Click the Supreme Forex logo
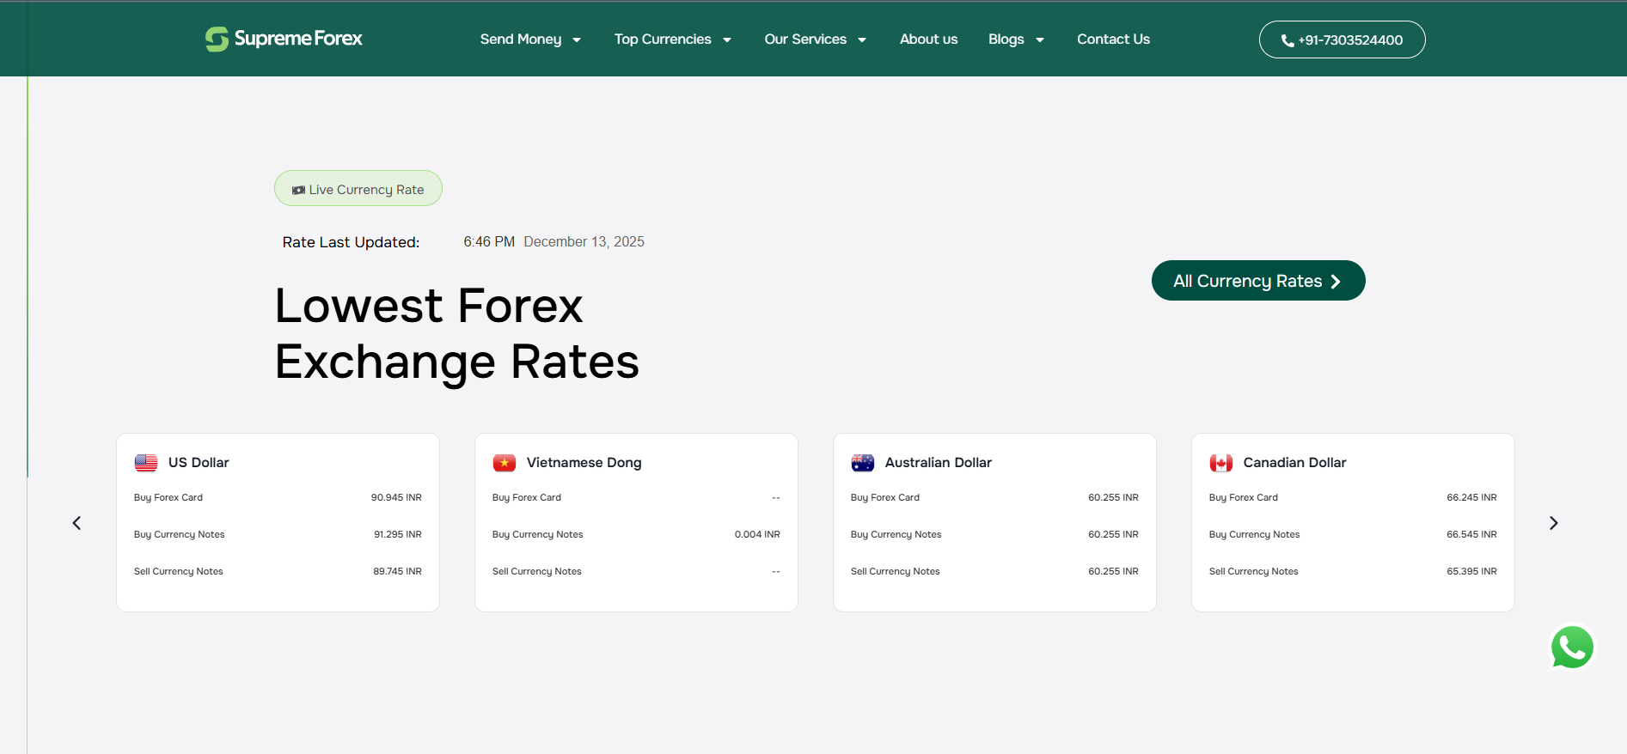The height and width of the screenshot is (754, 1627). (x=284, y=39)
